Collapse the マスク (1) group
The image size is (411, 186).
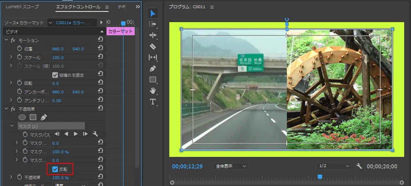coord(12,126)
